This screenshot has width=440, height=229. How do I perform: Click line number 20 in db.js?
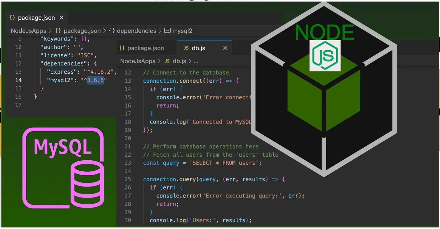coord(128,138)
